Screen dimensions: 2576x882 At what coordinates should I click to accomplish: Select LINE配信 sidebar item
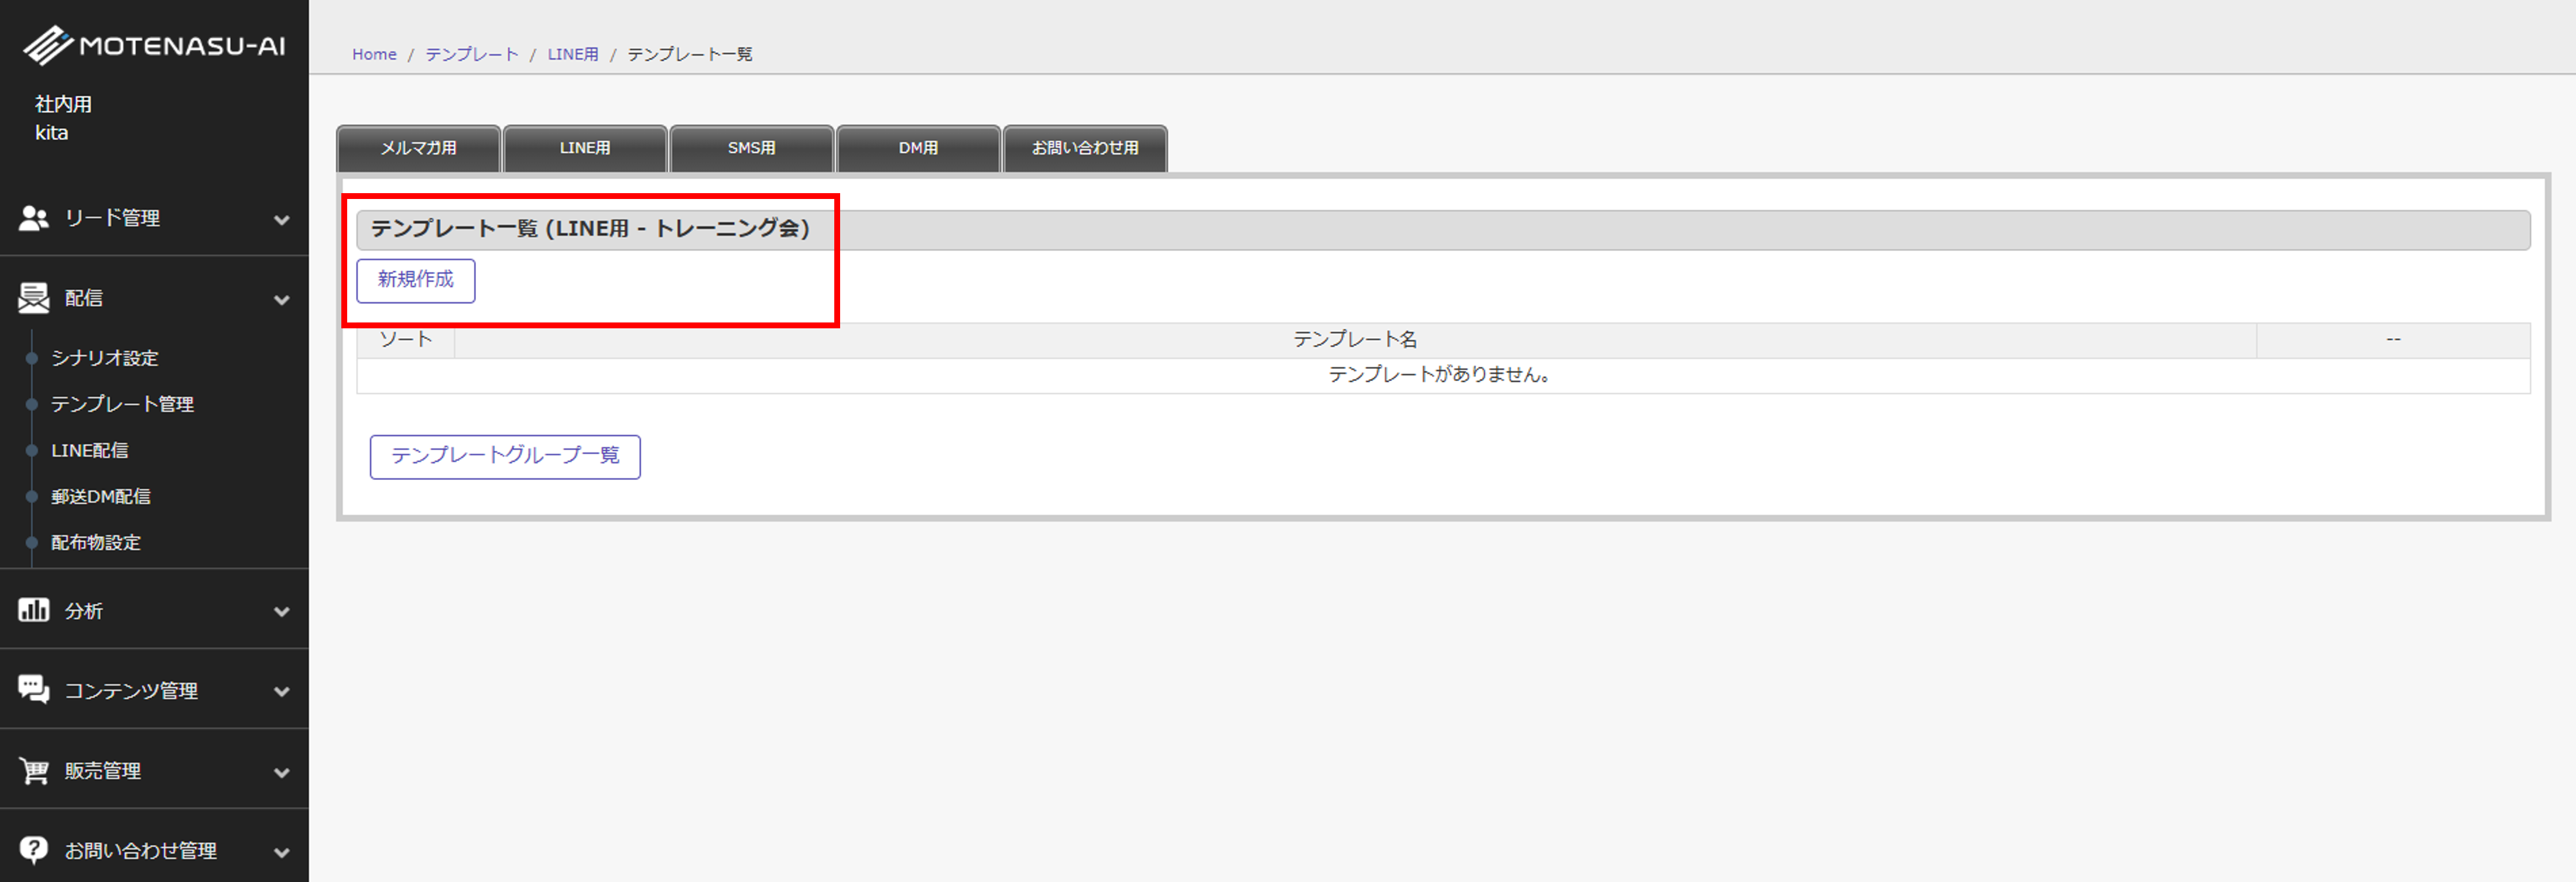(90, 450)
